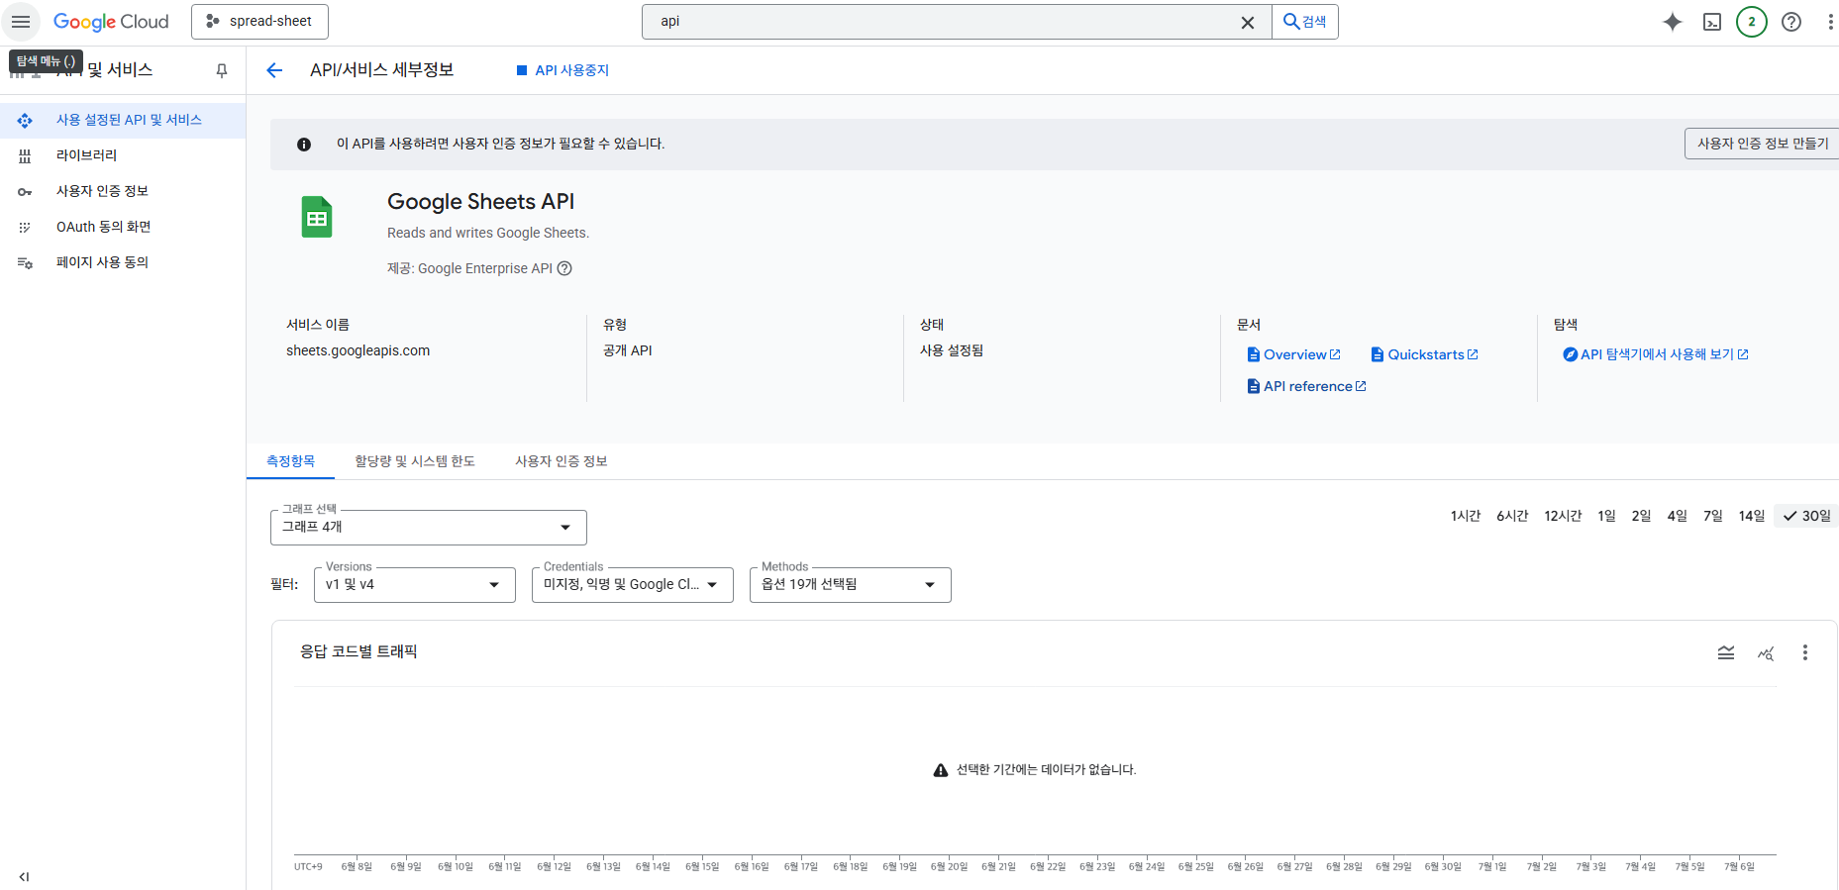Expand the 그래프 선택 dropdown
This screenshot has width=1839, height=890.
coord(429,528)
